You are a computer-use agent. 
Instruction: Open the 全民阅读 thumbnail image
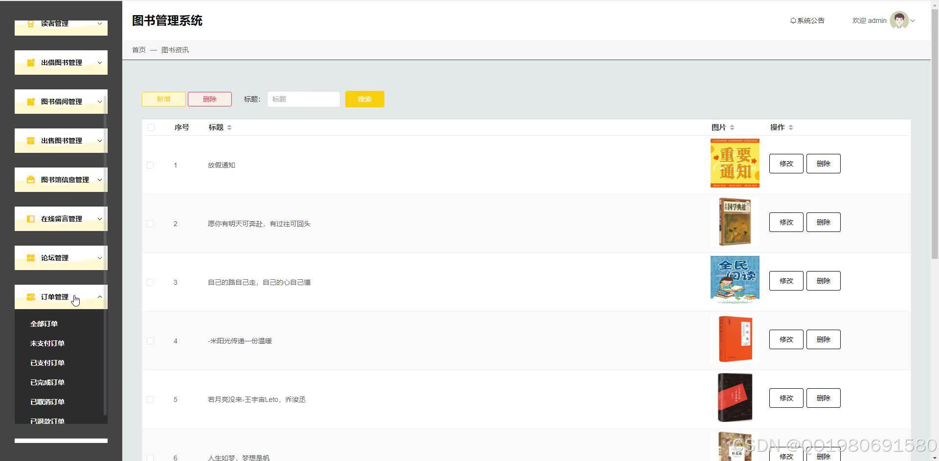[x=735, y=280]
